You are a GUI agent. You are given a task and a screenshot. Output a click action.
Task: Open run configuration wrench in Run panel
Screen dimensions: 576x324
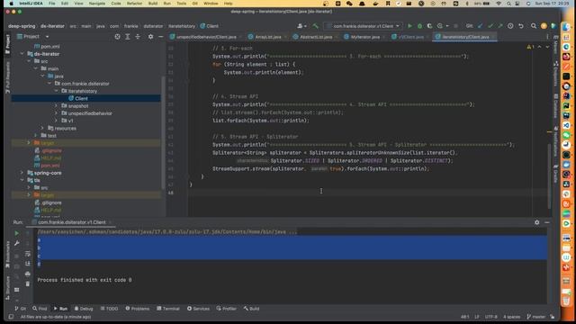point(16,243)
